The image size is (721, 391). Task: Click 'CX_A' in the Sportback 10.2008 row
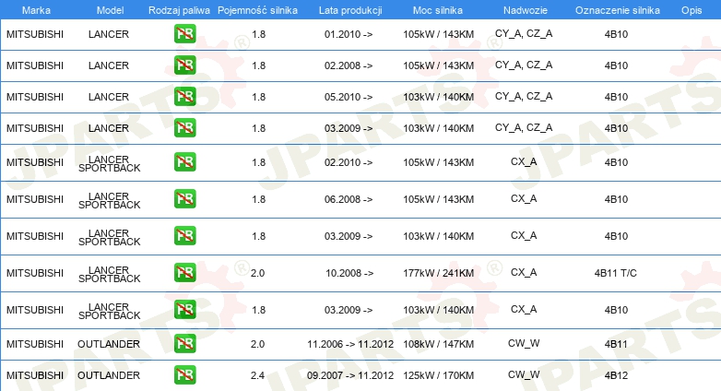(x=524, y=272)
